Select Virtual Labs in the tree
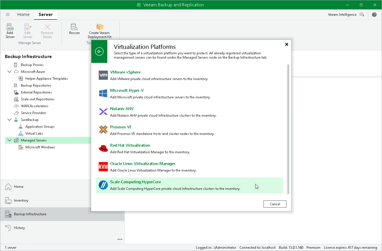 34,134
